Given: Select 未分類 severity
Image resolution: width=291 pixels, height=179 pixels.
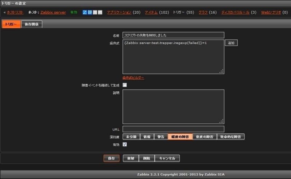Looking at the screenshot, I should point(131,137).
